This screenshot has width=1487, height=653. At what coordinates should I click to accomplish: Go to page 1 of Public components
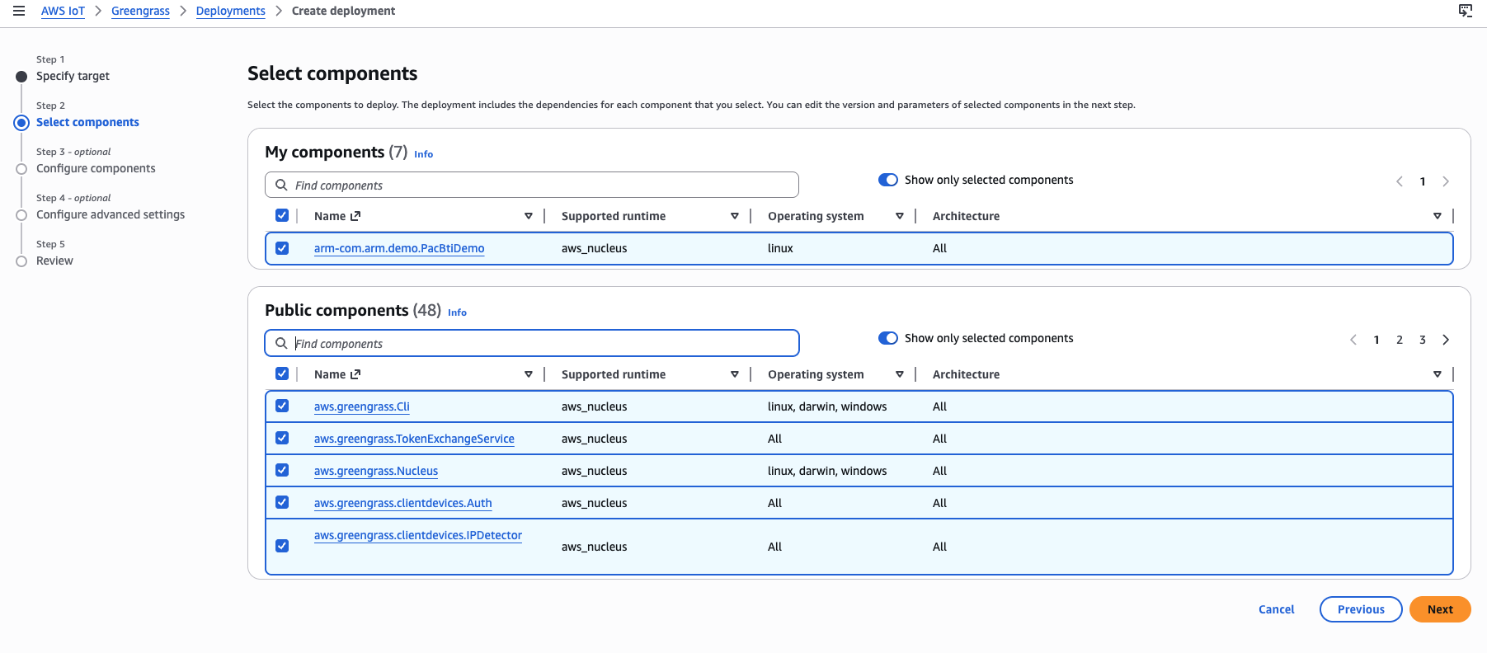1376,340
